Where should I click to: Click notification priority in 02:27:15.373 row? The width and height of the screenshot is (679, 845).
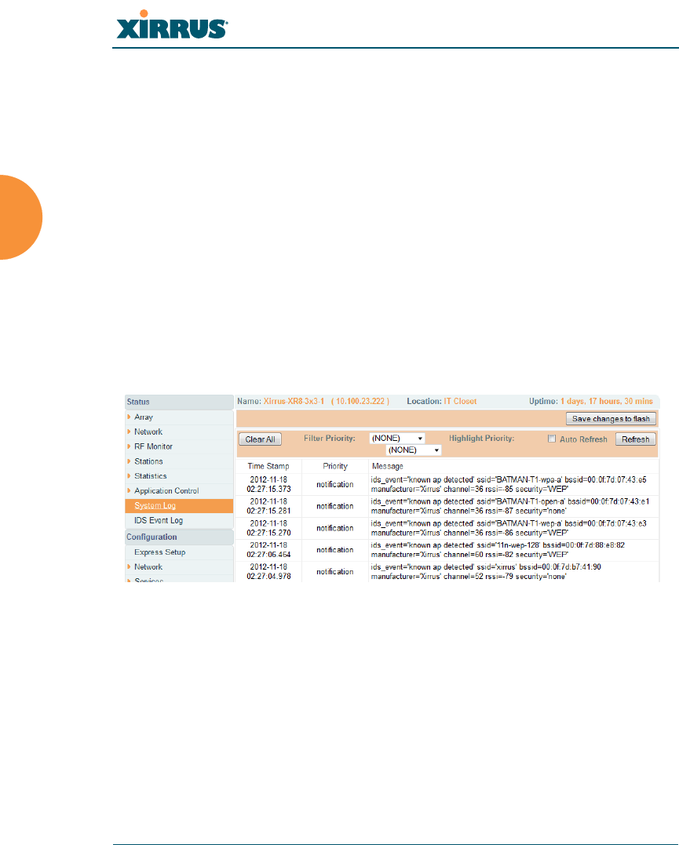tap(335, 484)
